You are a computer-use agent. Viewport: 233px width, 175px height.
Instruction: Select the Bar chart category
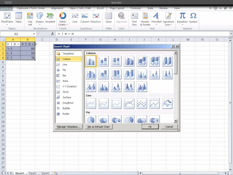tap(68, 75)
